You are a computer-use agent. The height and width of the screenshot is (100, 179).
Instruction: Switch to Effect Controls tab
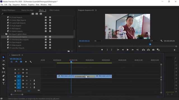tap(54, 10)
